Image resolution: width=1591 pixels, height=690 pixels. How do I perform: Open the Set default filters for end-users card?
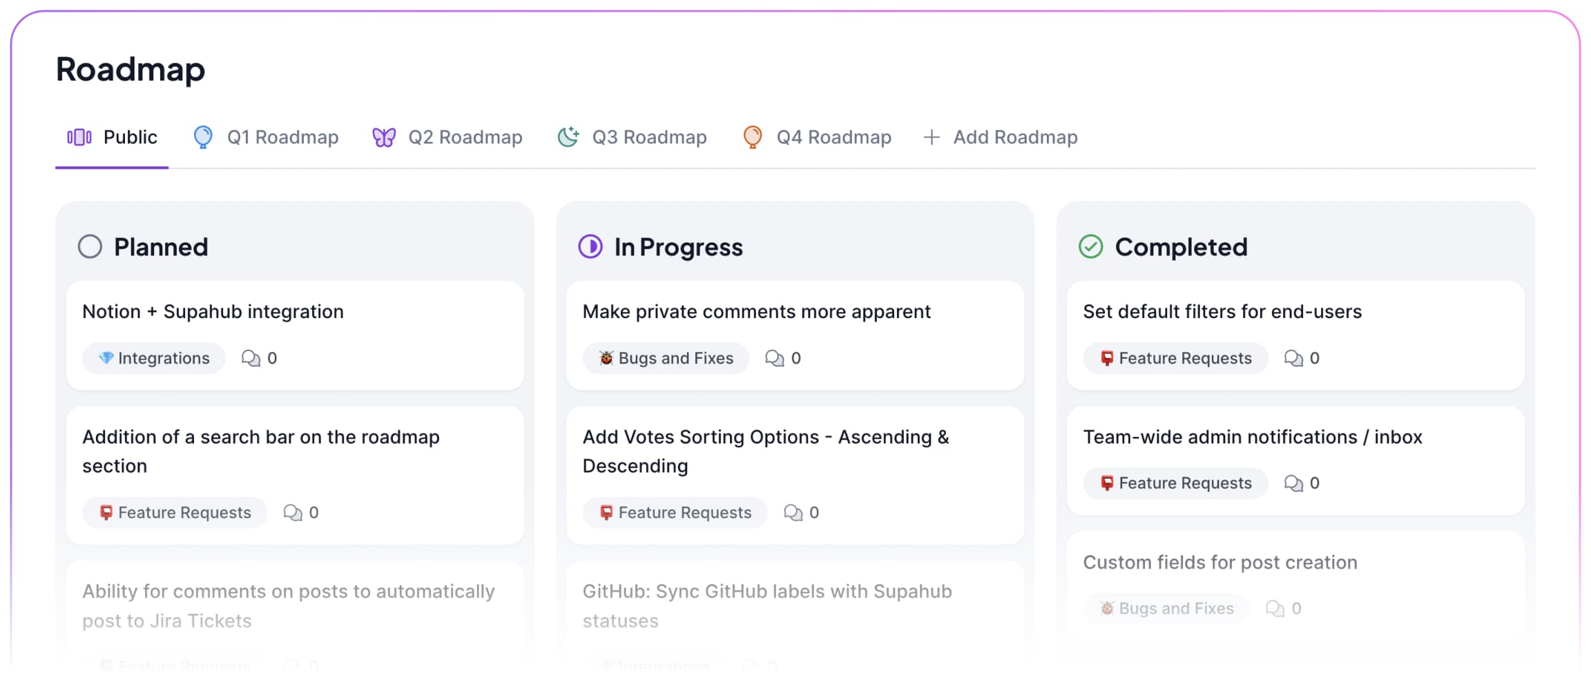(1222, 312)
